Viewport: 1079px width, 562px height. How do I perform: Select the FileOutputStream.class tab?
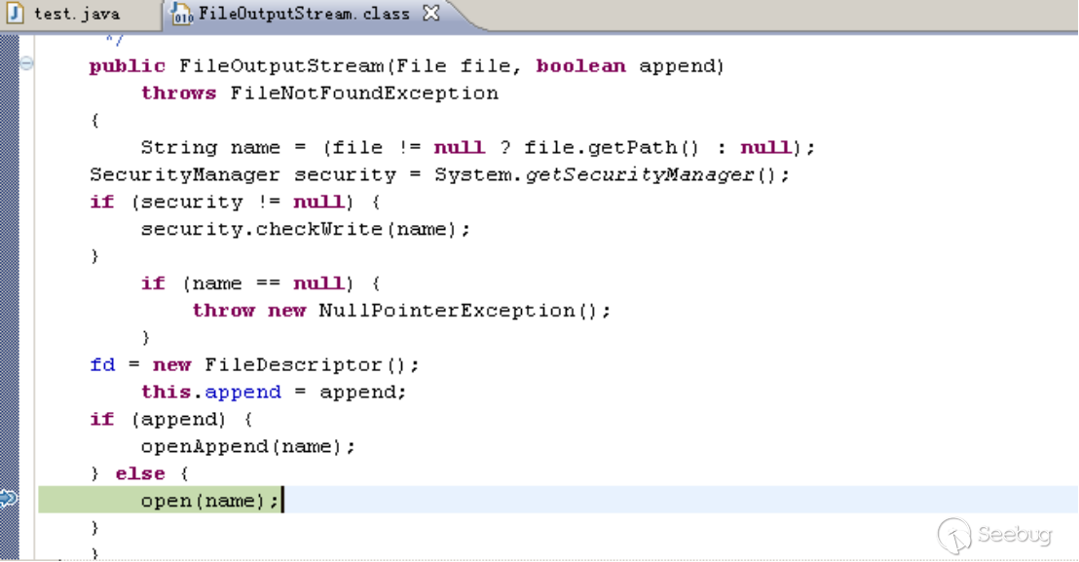pyautogui.click(x=304, y=14)
